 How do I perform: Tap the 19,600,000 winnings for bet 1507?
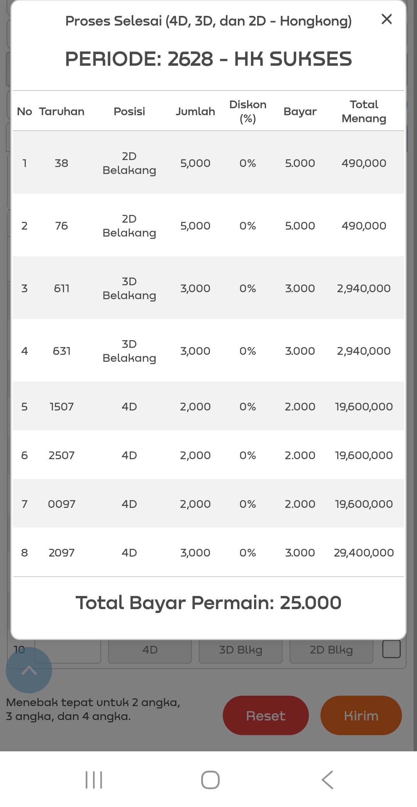click(364, 407)
